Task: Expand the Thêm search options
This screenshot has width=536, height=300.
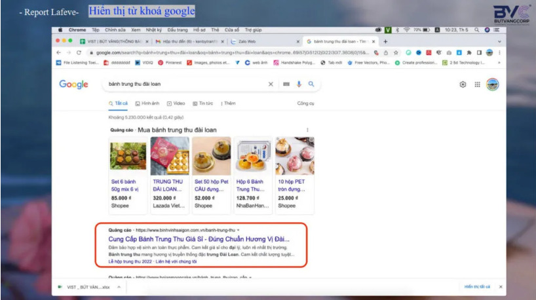Action: point(228,103)
